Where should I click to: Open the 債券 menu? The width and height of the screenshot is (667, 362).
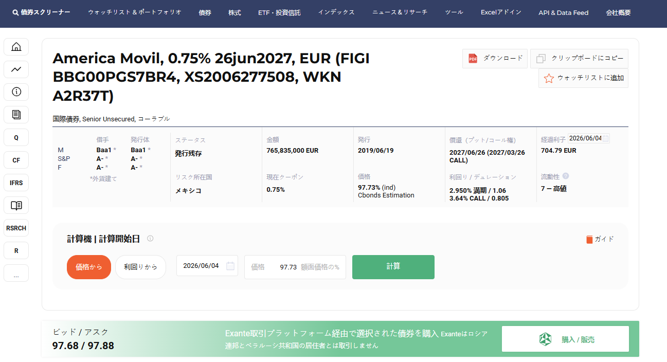pyautogui.click(x=205, y=12)
